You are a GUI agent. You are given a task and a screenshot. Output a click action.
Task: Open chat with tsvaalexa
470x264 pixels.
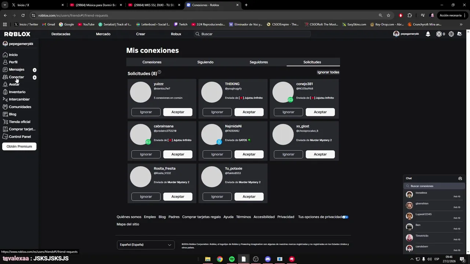[x=433, y=194]
